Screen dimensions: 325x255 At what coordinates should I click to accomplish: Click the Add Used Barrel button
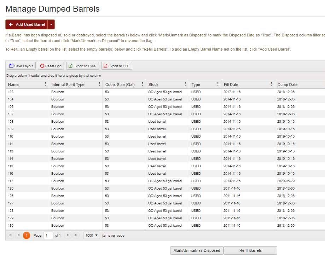coord(27,24)
